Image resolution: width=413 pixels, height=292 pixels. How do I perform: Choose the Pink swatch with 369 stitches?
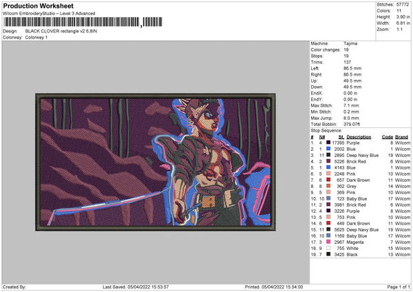[x=328, y=192]
